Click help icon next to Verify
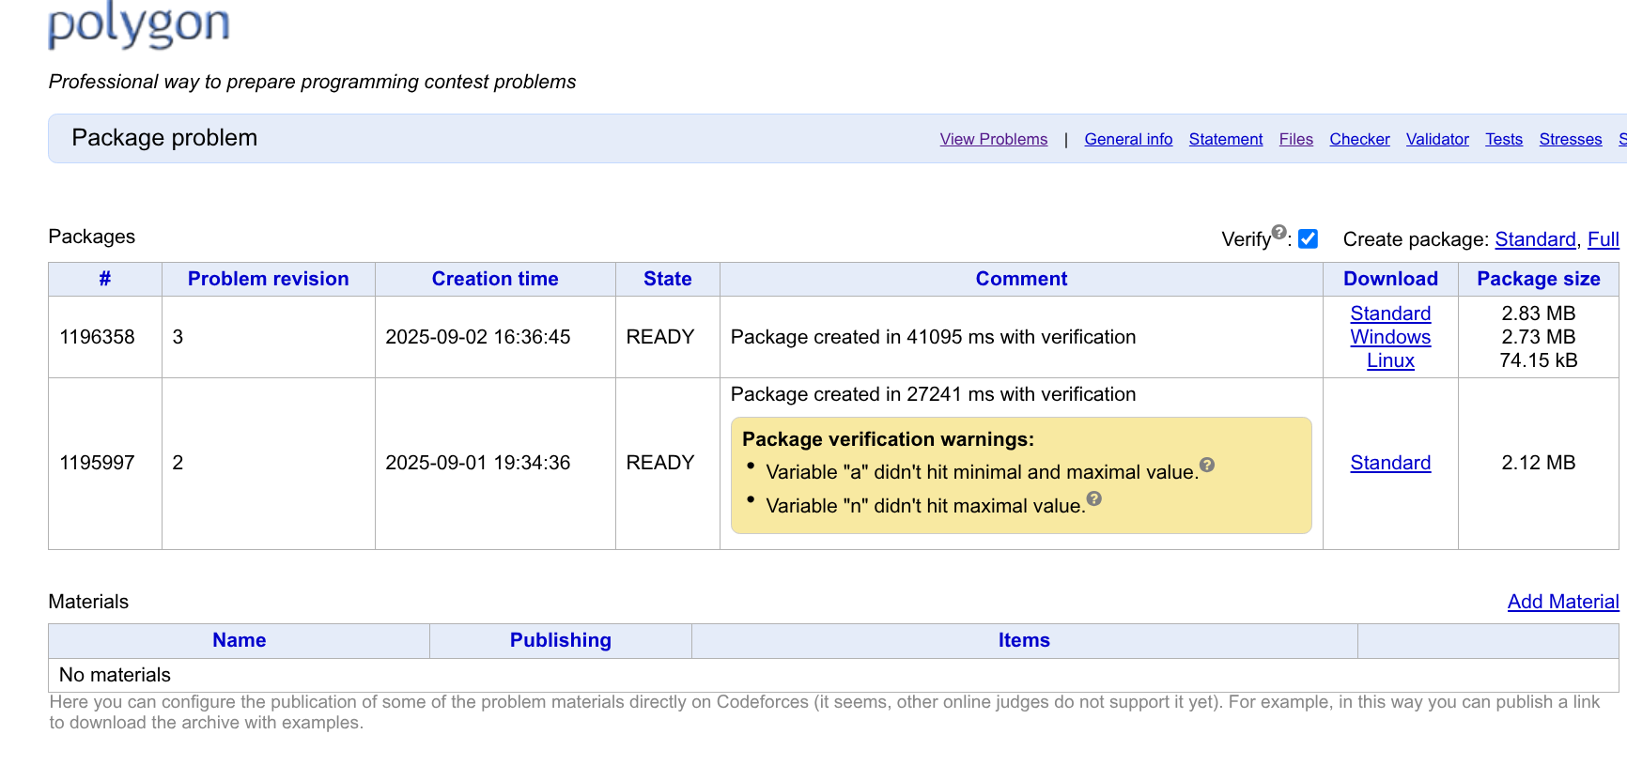The width and height of the screenshot is (1627, 765). click(x=1278, y=232)
